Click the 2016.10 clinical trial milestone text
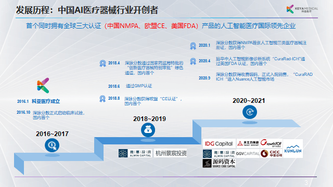Image resolution: width=333 pixels, height=187 pixels. pos(59,115)
